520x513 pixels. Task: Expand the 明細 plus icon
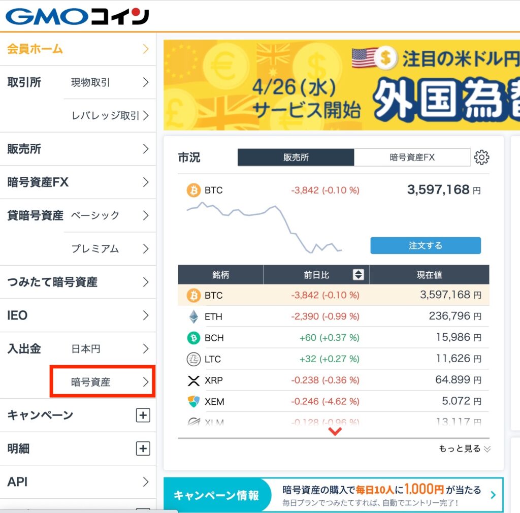tap(143, 448)
